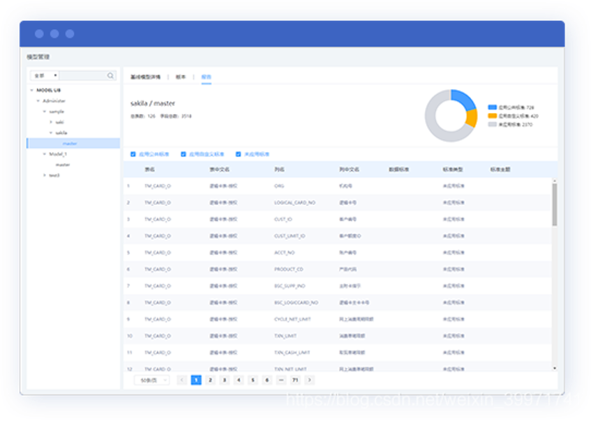The height and width of the screenshot is (421, 591).
Task: Uncheck the 应用公共标准 filter
Action: pos(133,153)
